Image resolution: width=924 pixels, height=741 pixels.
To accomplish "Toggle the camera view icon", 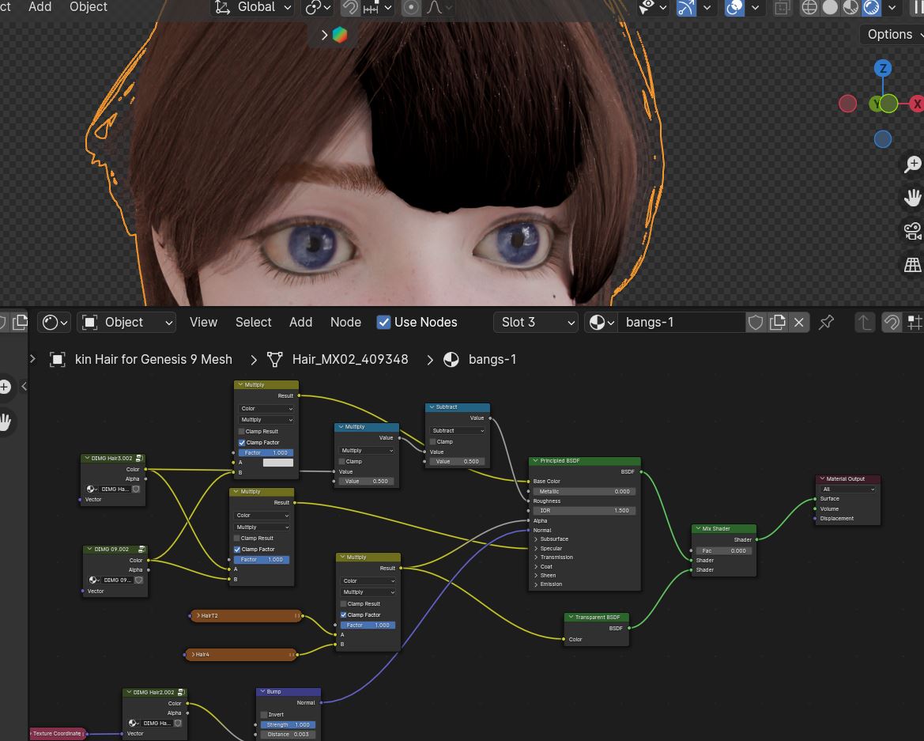I will tap(912, 231).
